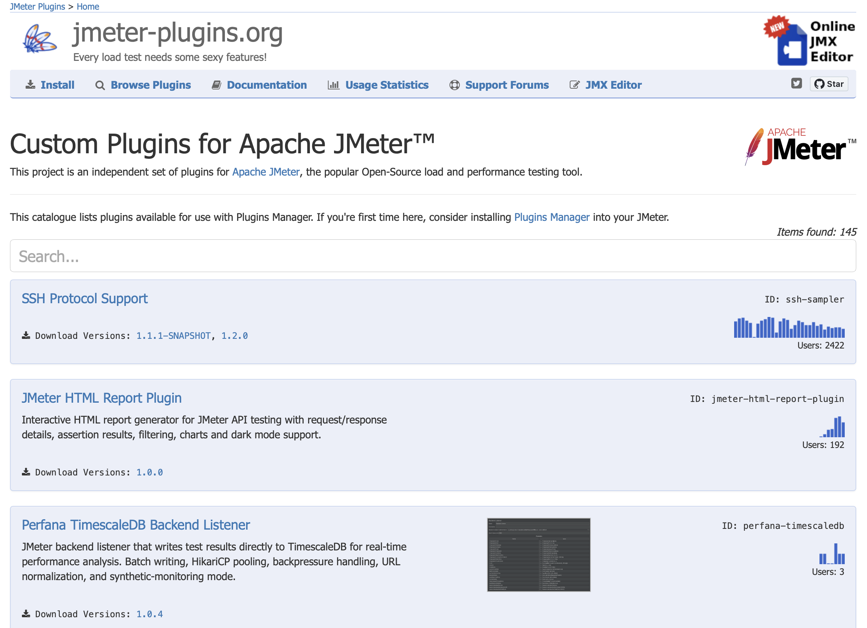867x628 pixels.
Task: Click the 'Items found: 145' text
Action: pos(816,232)
